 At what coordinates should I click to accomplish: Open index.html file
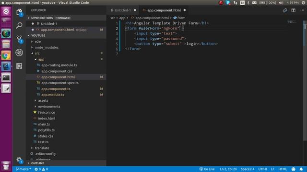[x=66, y=118]
